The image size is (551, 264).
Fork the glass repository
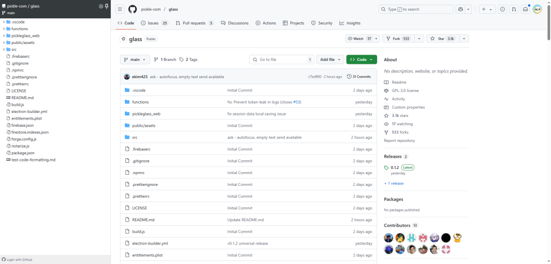[x=398, y=39]
